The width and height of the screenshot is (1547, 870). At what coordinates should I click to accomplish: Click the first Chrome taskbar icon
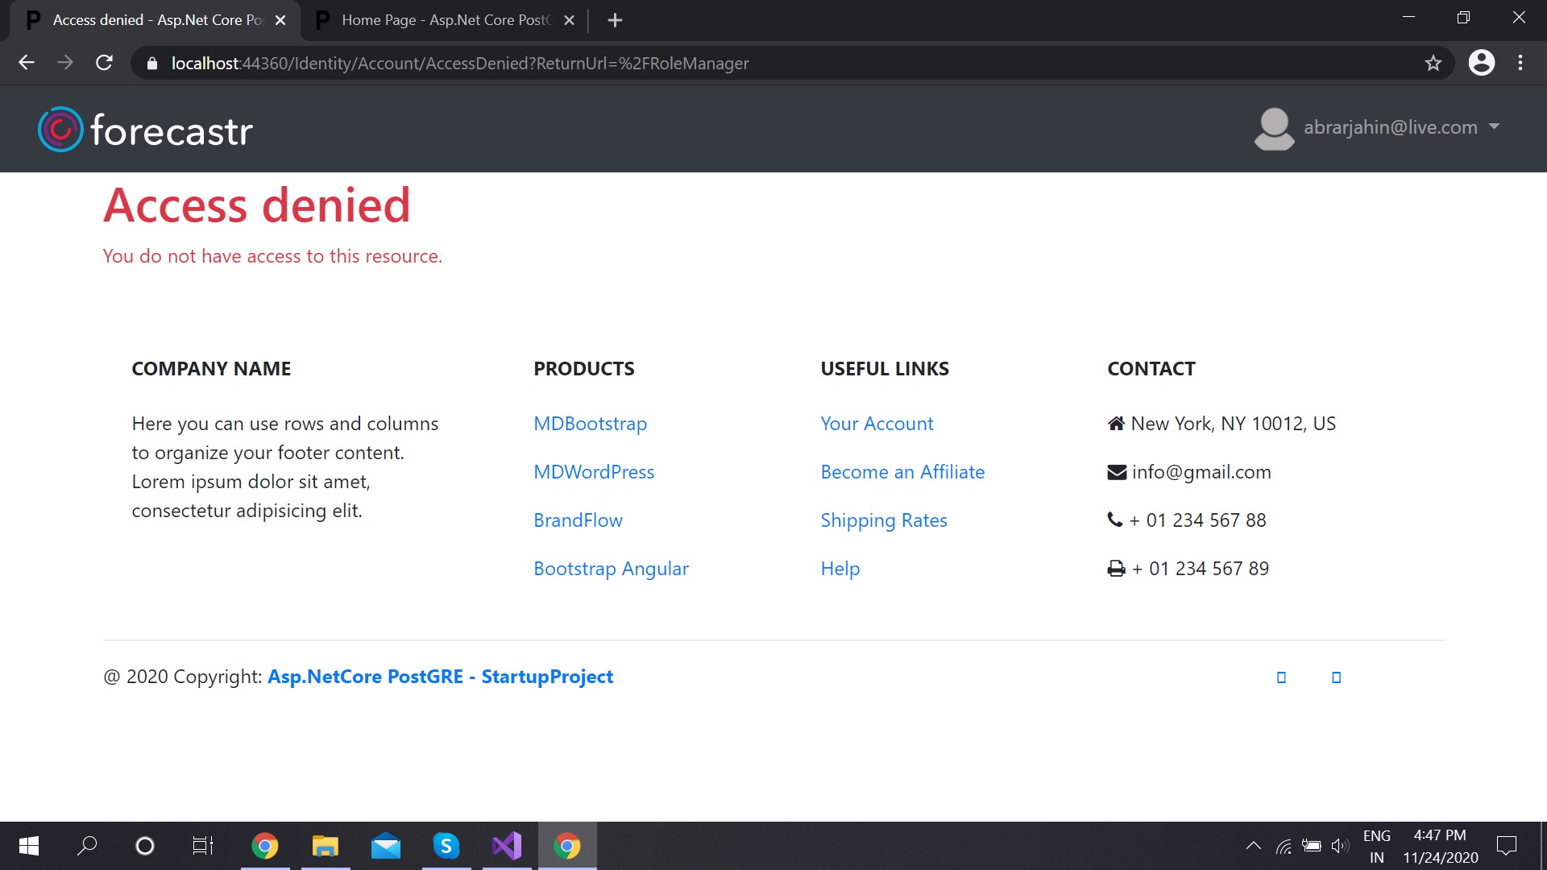265,846
